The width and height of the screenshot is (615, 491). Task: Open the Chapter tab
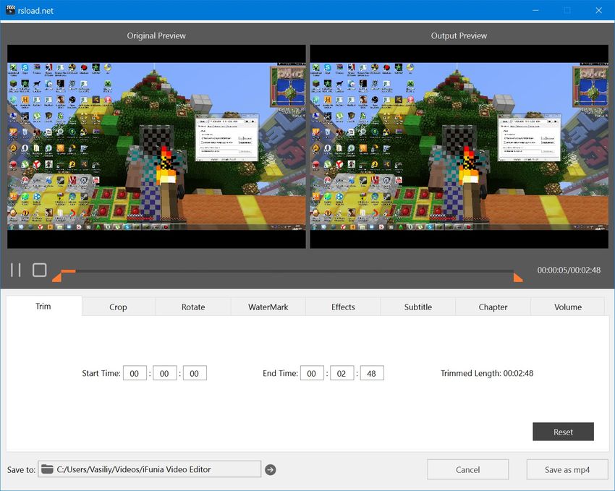pos(493,307)
